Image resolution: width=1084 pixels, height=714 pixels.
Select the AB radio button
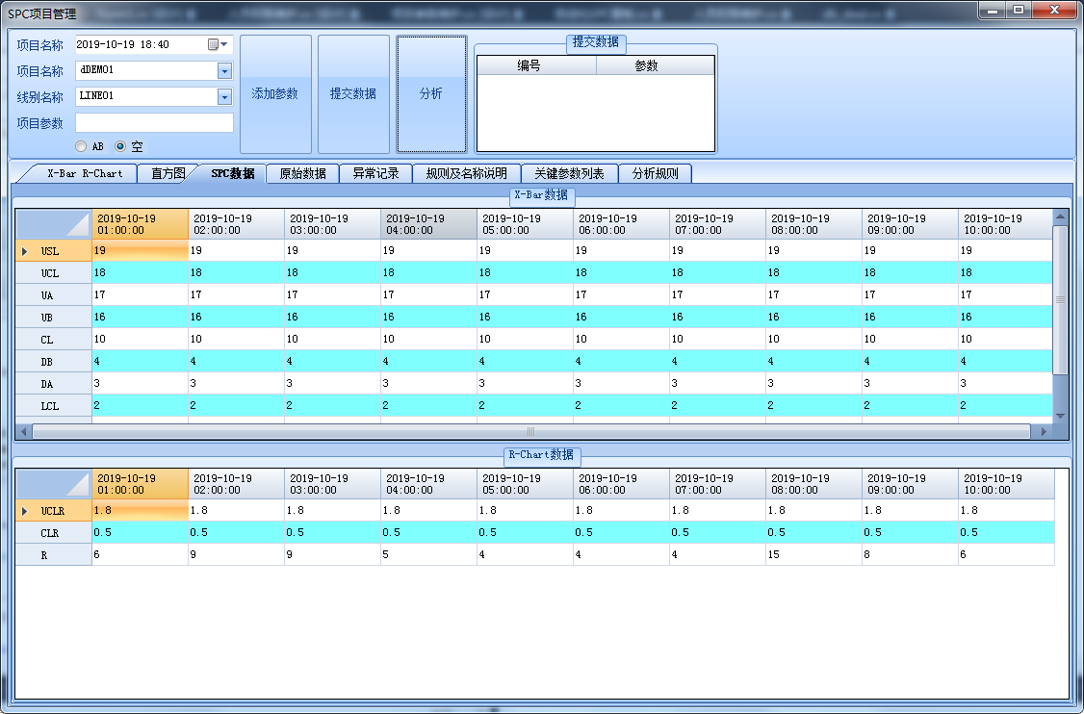81,146
